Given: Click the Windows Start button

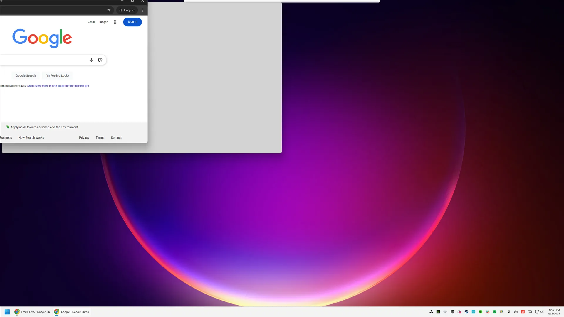Looking at the screenshot, I should (7, 312).
